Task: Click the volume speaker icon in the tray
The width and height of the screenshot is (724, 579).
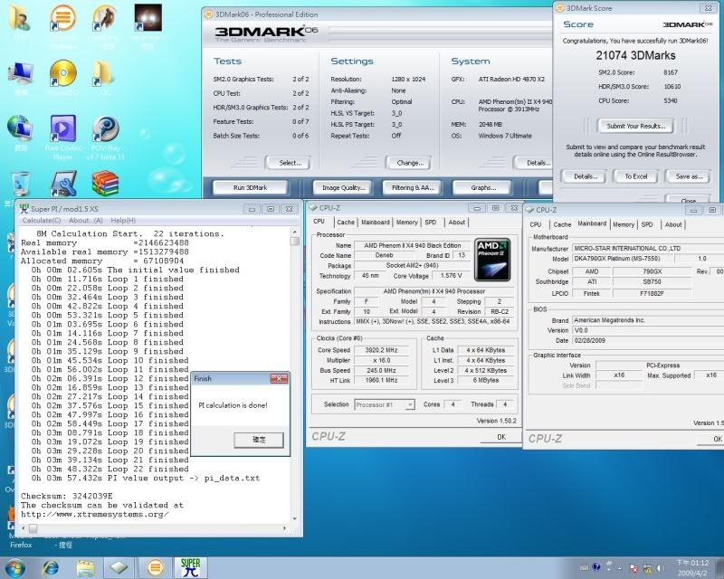Action: coord(661,568)
